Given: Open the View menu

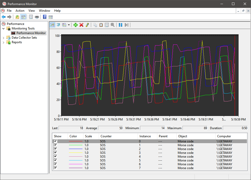Looking at the screenshot, I should coord(32,11).
